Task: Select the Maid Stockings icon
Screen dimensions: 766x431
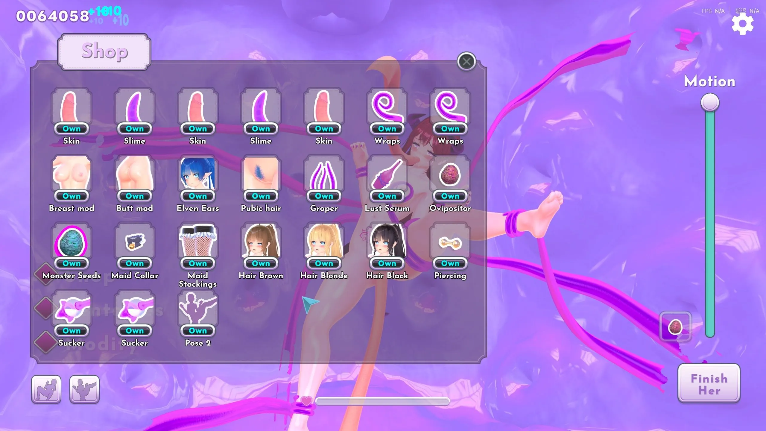Action: [x=198, y=240]
